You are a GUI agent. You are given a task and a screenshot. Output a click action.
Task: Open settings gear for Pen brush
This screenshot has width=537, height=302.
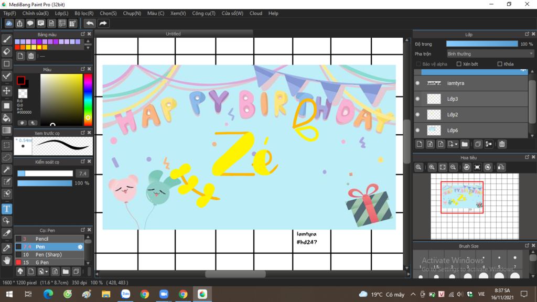(x=80, y=247)
